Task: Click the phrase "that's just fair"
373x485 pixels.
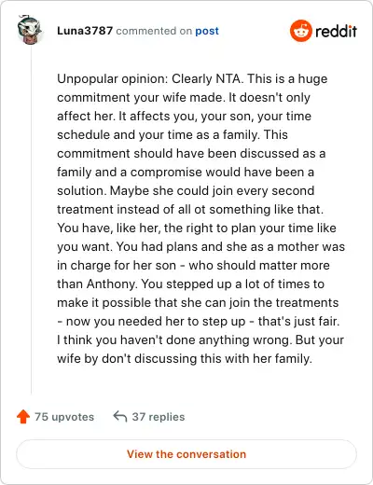Action: pos(298,321)
